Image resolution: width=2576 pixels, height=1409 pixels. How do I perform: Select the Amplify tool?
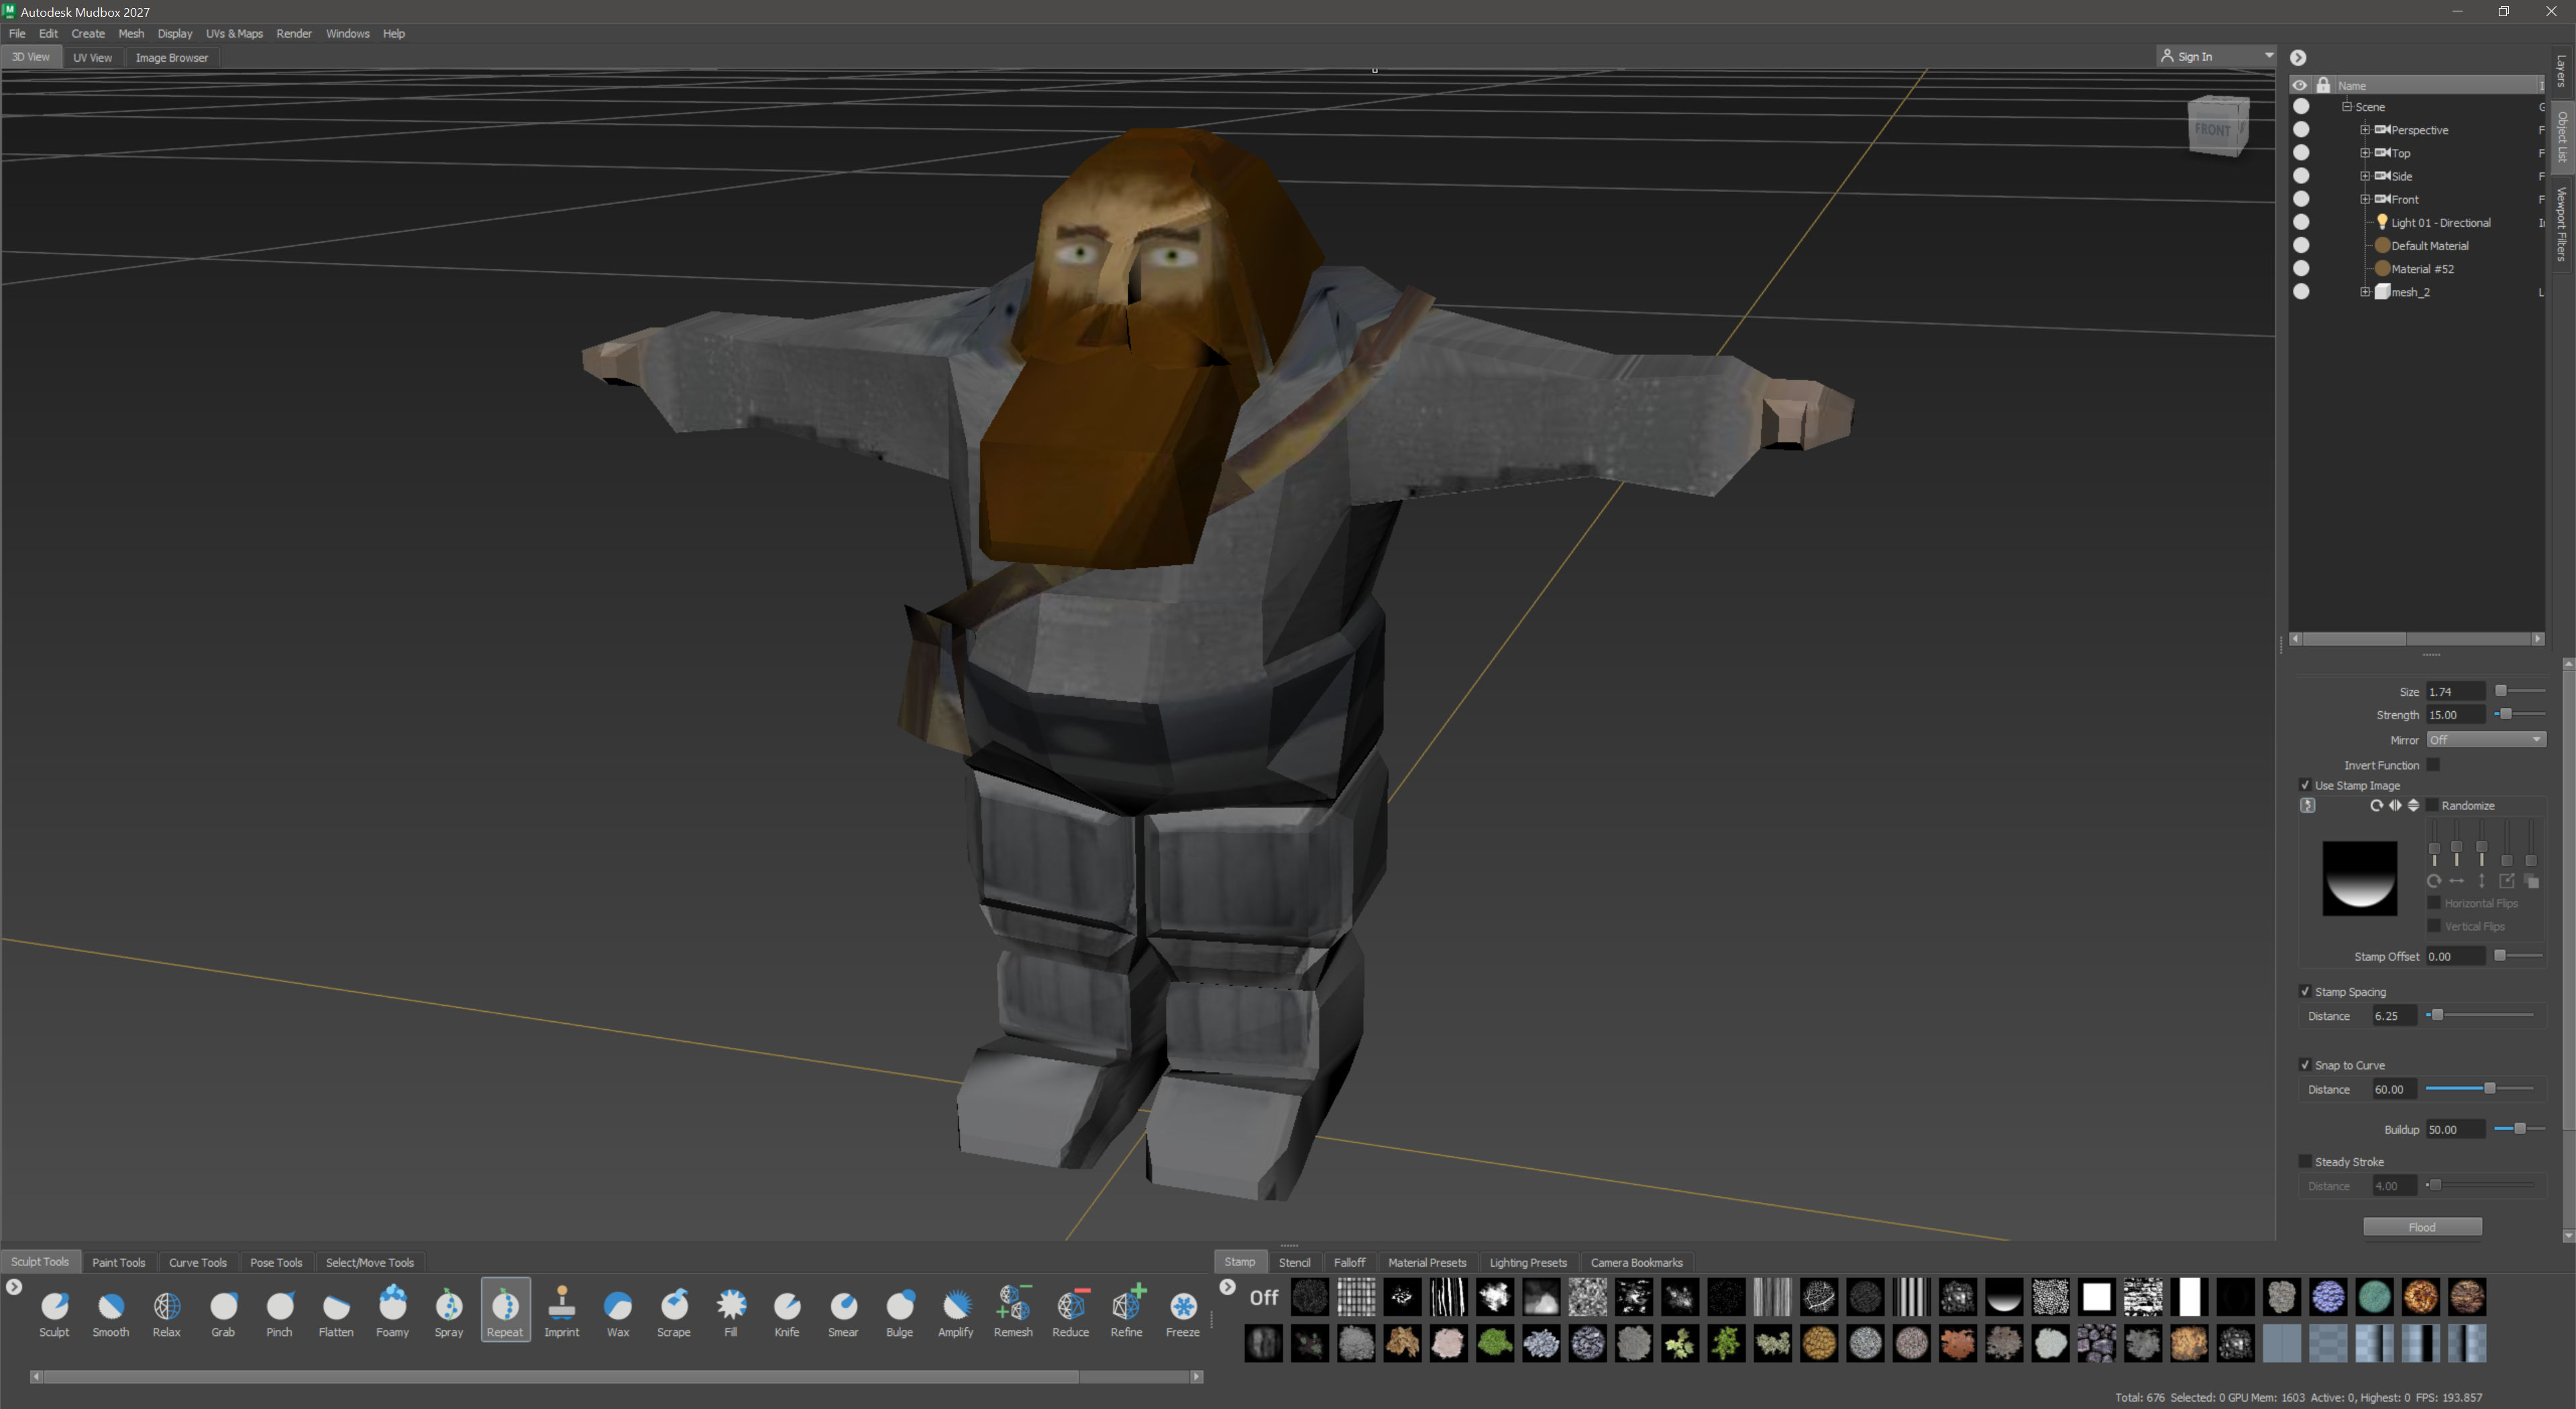pos(956,1311)
